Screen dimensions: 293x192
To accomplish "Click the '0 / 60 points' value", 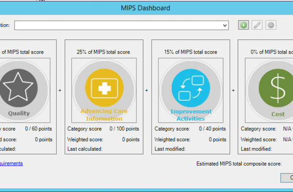I will tap(38, 129).
